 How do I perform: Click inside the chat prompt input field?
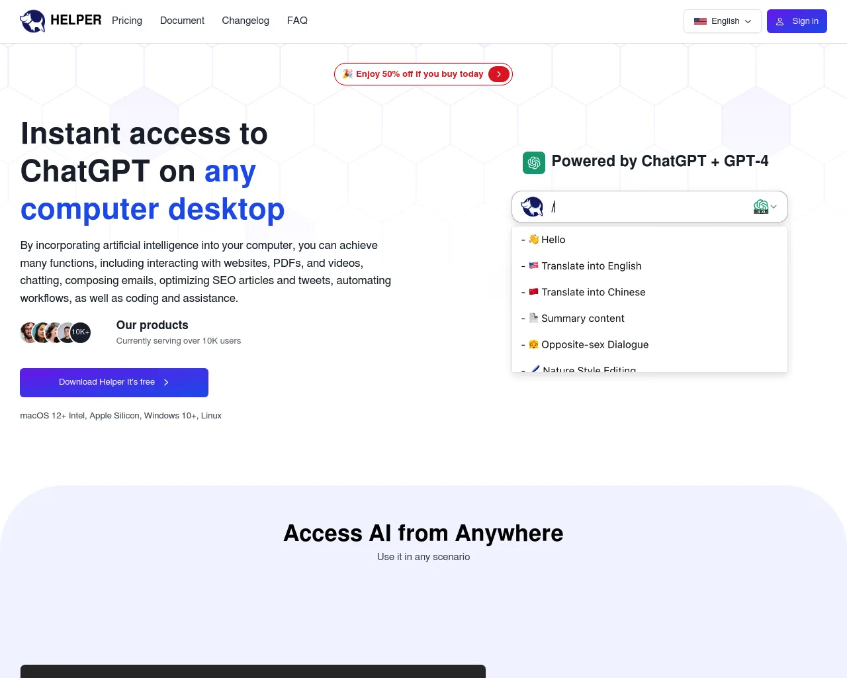point(629,207)
